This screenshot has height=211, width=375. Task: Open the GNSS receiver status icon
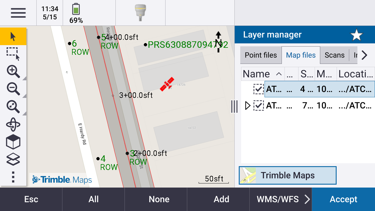(x=140, y=12)
